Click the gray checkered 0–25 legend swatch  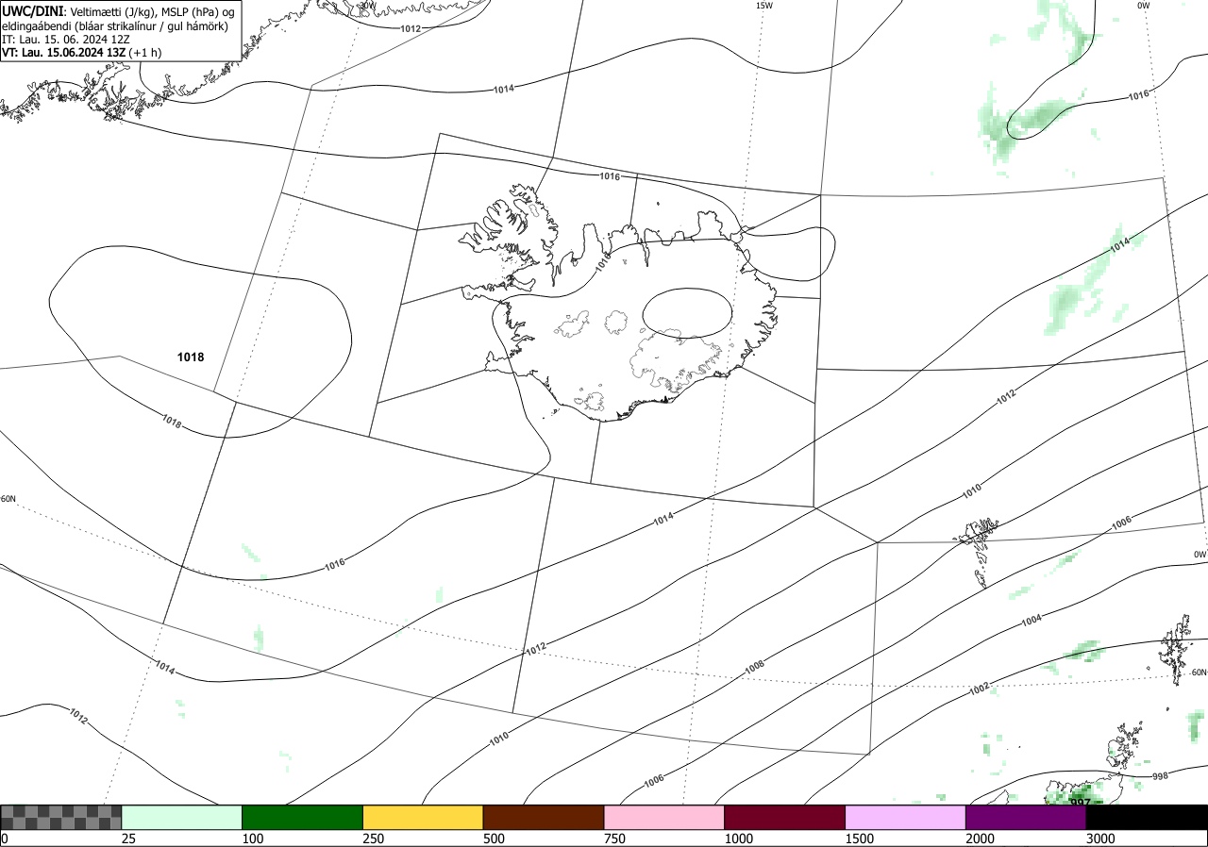pyautogui.click(x=60, y=817)
